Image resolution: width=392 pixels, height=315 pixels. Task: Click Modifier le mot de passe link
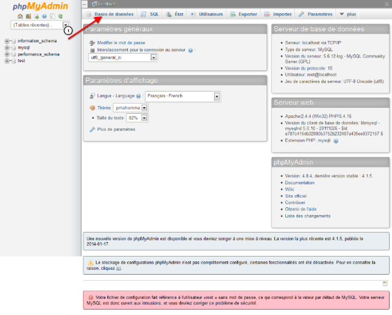(121, 43)
